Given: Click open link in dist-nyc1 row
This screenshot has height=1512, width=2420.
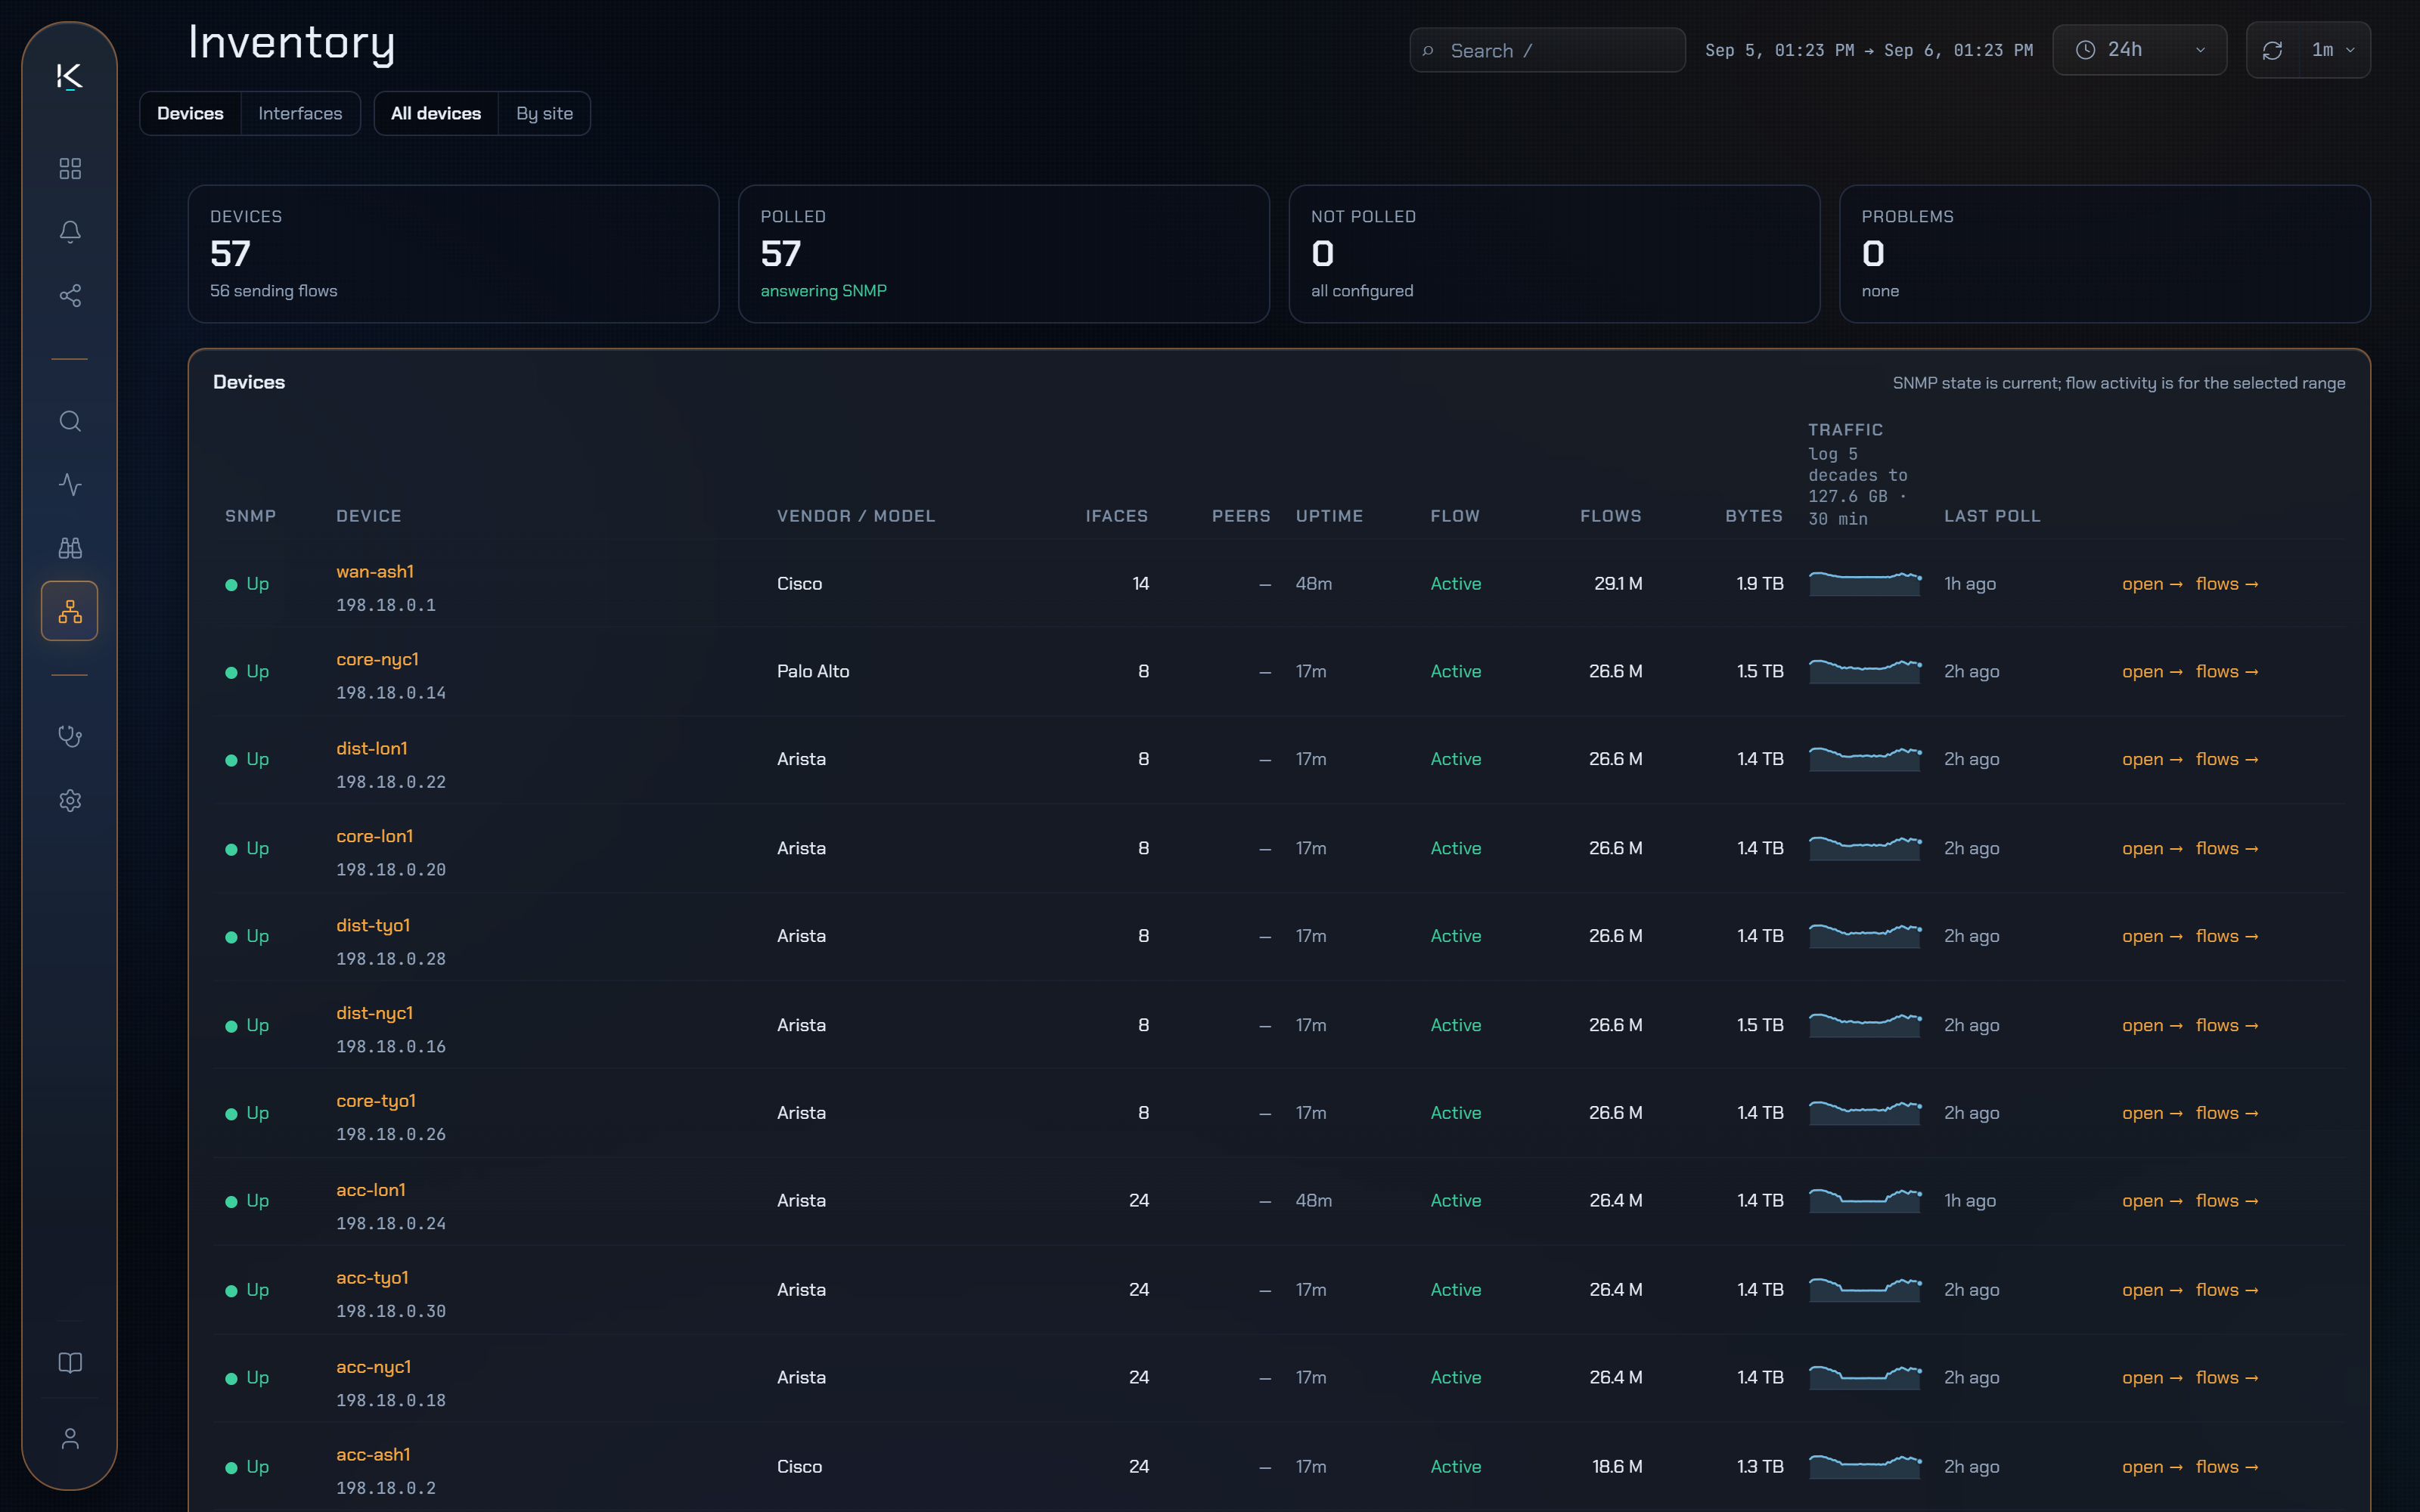Looking at the screenshot, I should pos(2152,1026).
